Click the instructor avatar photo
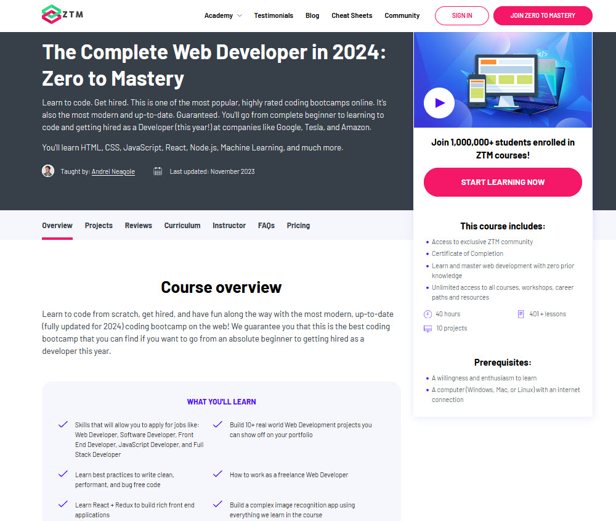The width and height of the screenshot is (616, 521). (x=48, y=171)
